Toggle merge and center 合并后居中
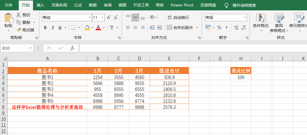This screenshot has width=307, height=135. (x=180, y=28)
